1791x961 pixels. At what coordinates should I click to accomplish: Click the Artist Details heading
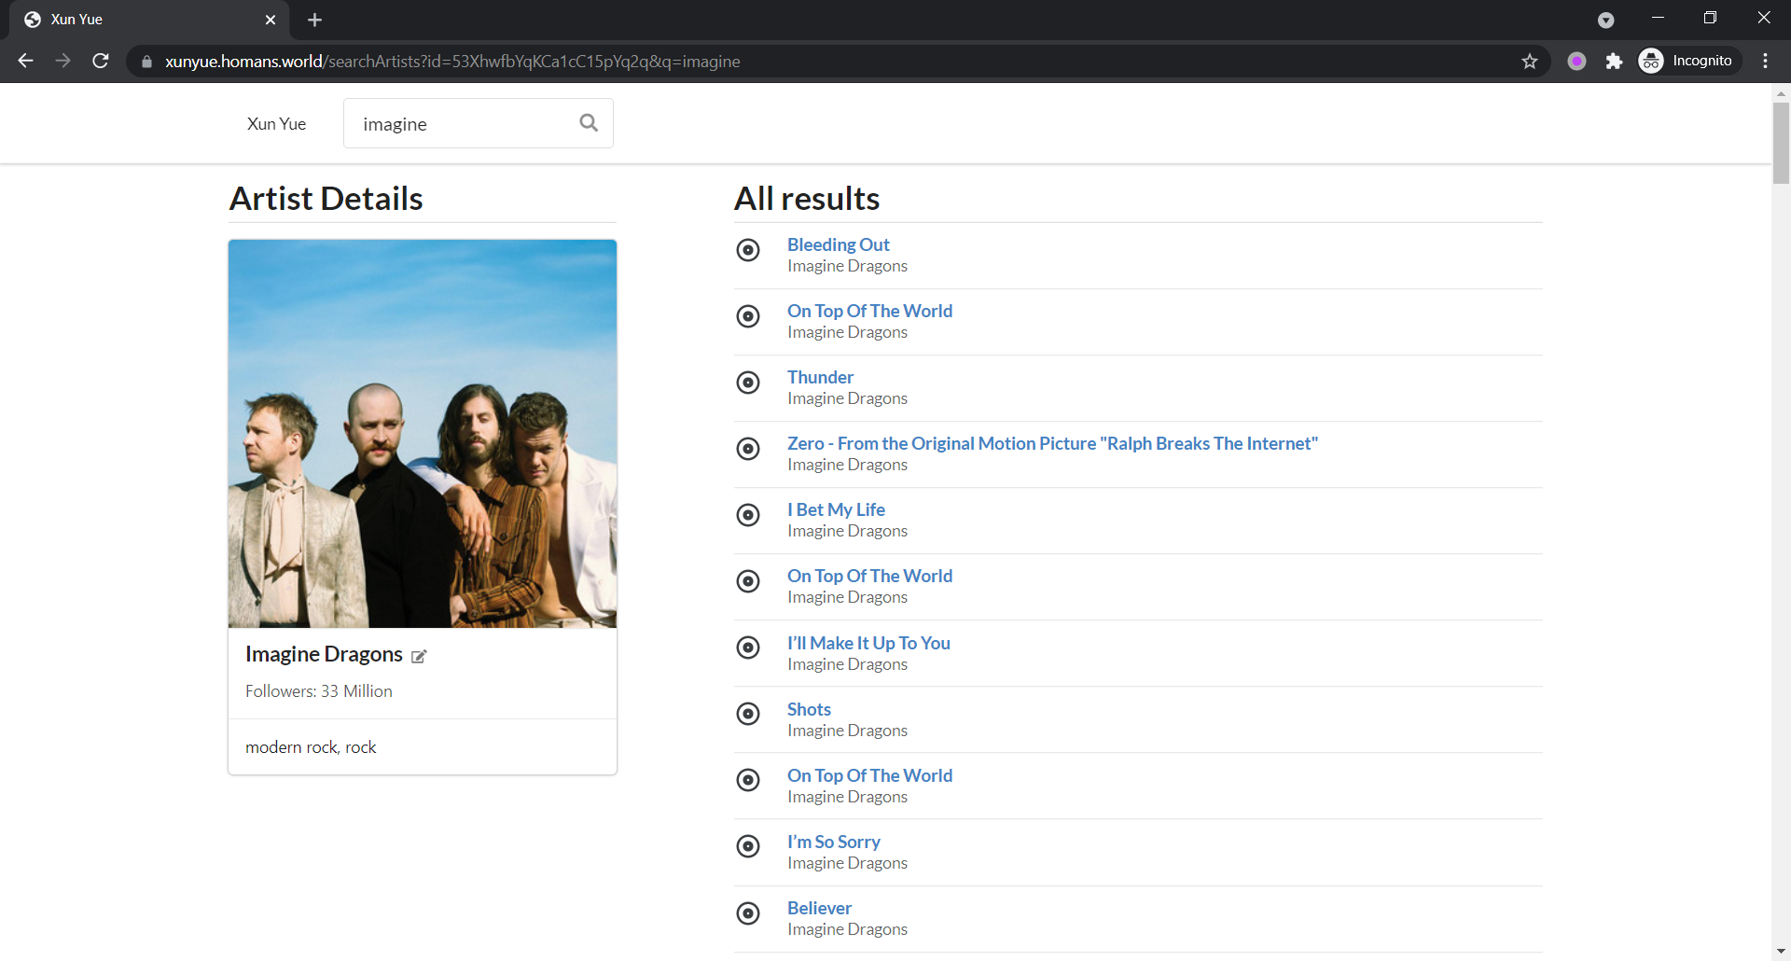326,199
